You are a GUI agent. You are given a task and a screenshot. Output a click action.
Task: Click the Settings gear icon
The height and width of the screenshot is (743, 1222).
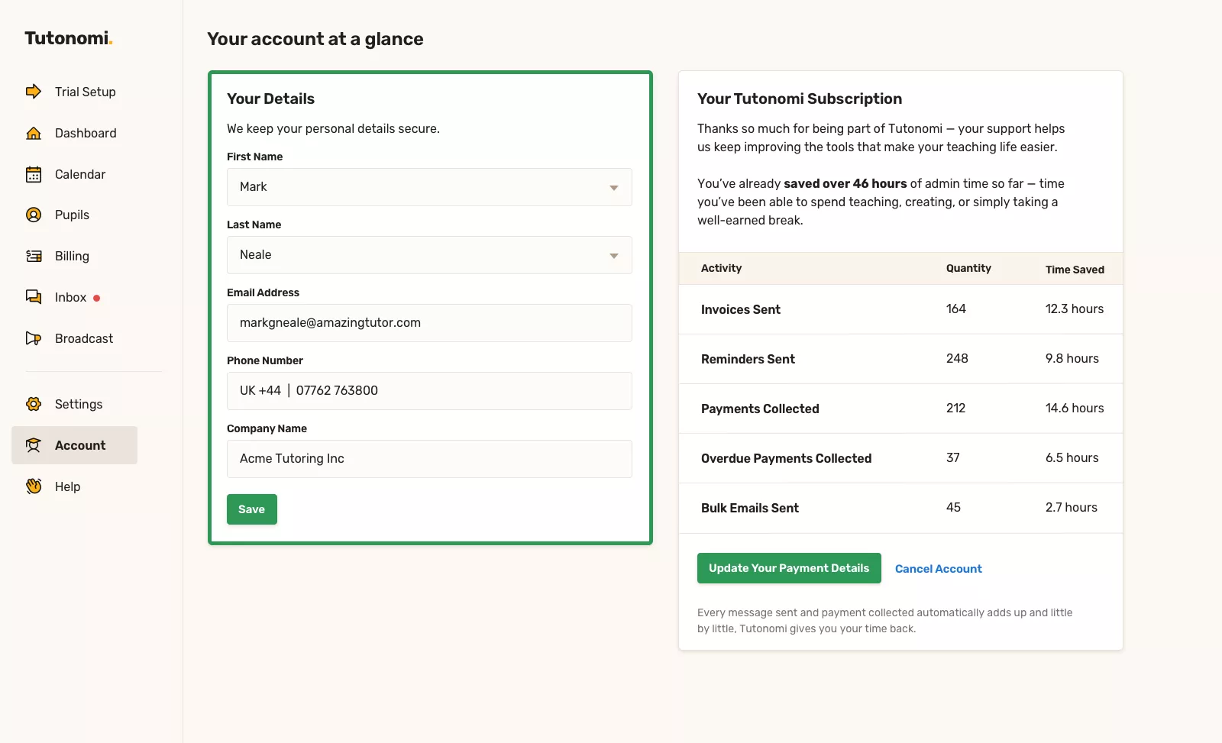pyautogui.click(x=34, y=404)
